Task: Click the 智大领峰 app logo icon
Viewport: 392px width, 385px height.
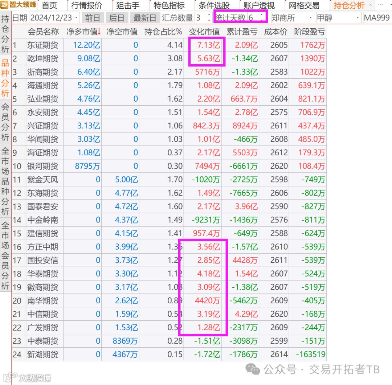Action: [5, 4]
